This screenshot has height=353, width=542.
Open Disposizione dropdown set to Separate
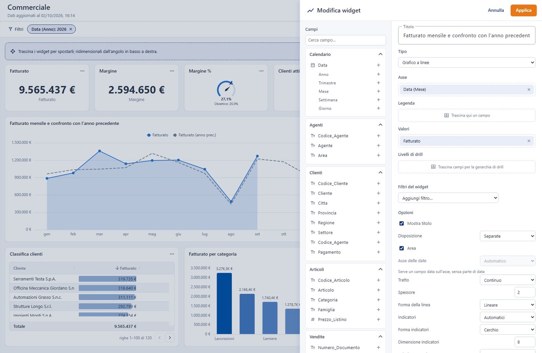coord(507,236)
